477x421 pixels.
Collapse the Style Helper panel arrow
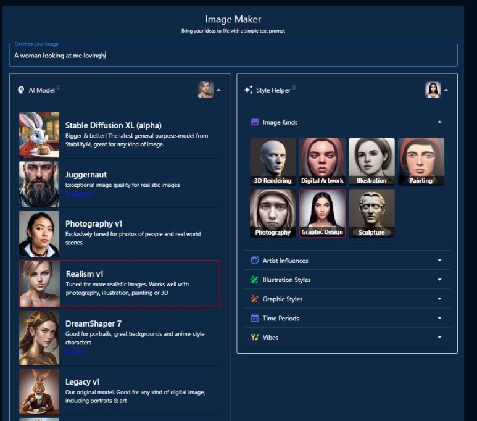point(446,90)
